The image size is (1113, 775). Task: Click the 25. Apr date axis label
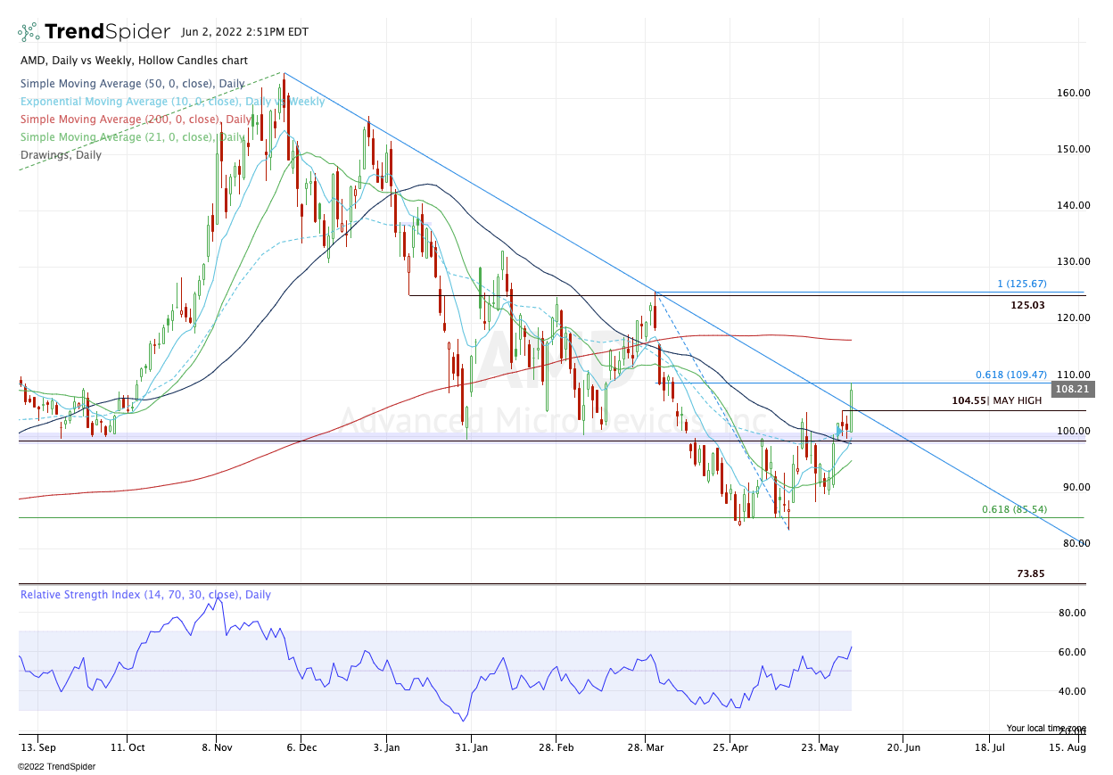(x=730, y=747)
